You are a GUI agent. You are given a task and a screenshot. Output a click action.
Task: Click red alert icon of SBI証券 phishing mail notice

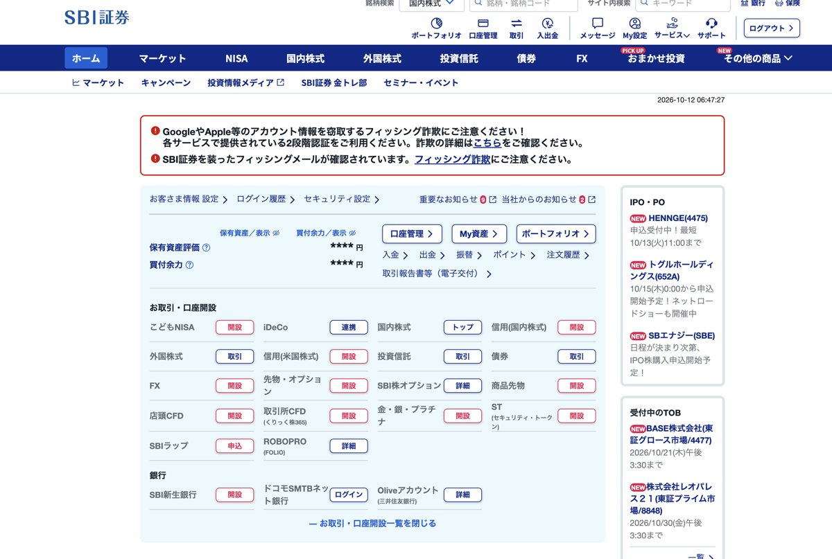tap(155, 158)
